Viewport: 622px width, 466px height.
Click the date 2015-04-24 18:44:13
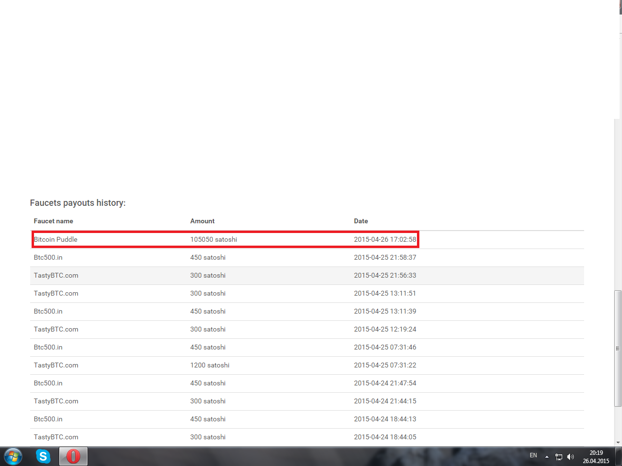pos(385,419)
